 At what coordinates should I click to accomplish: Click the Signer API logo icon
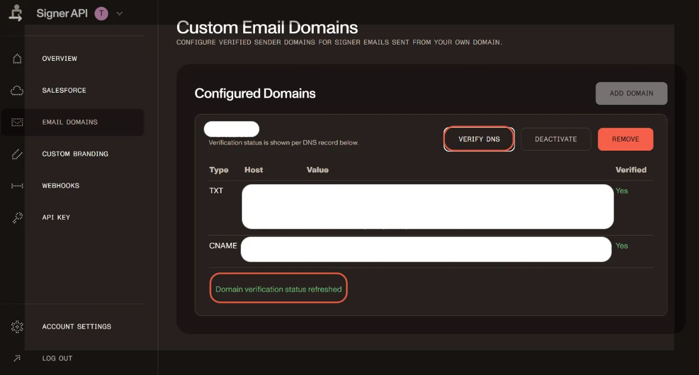pyautogui.click(x=16, y=13)
